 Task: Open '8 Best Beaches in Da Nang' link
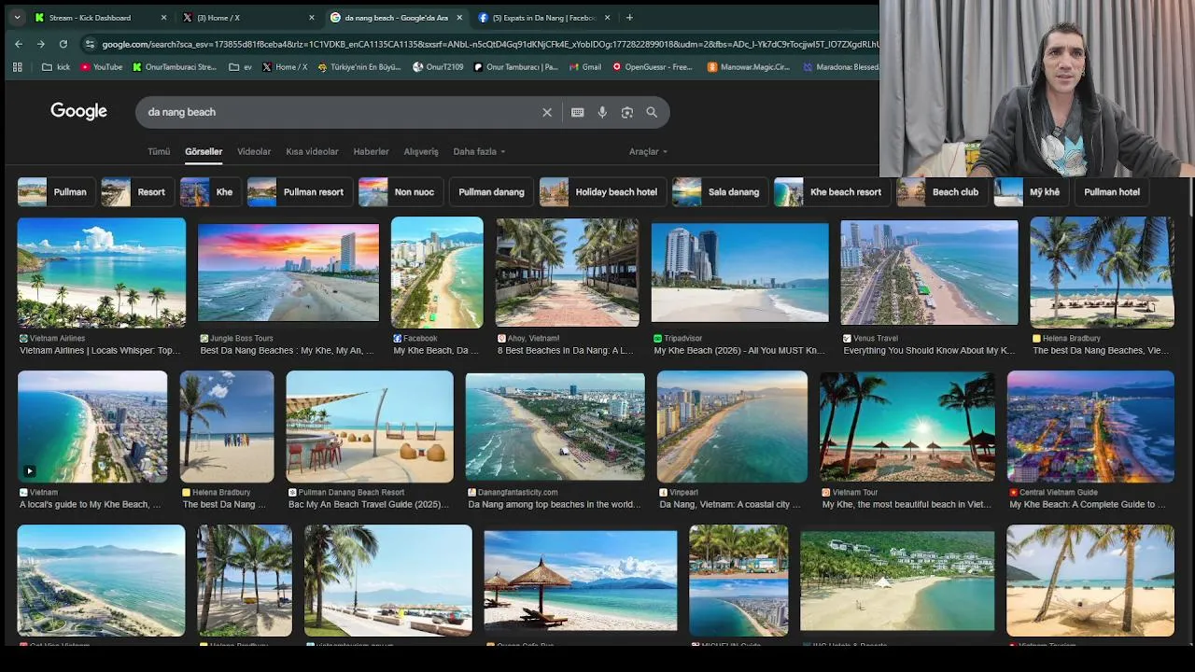coord(566,351)
